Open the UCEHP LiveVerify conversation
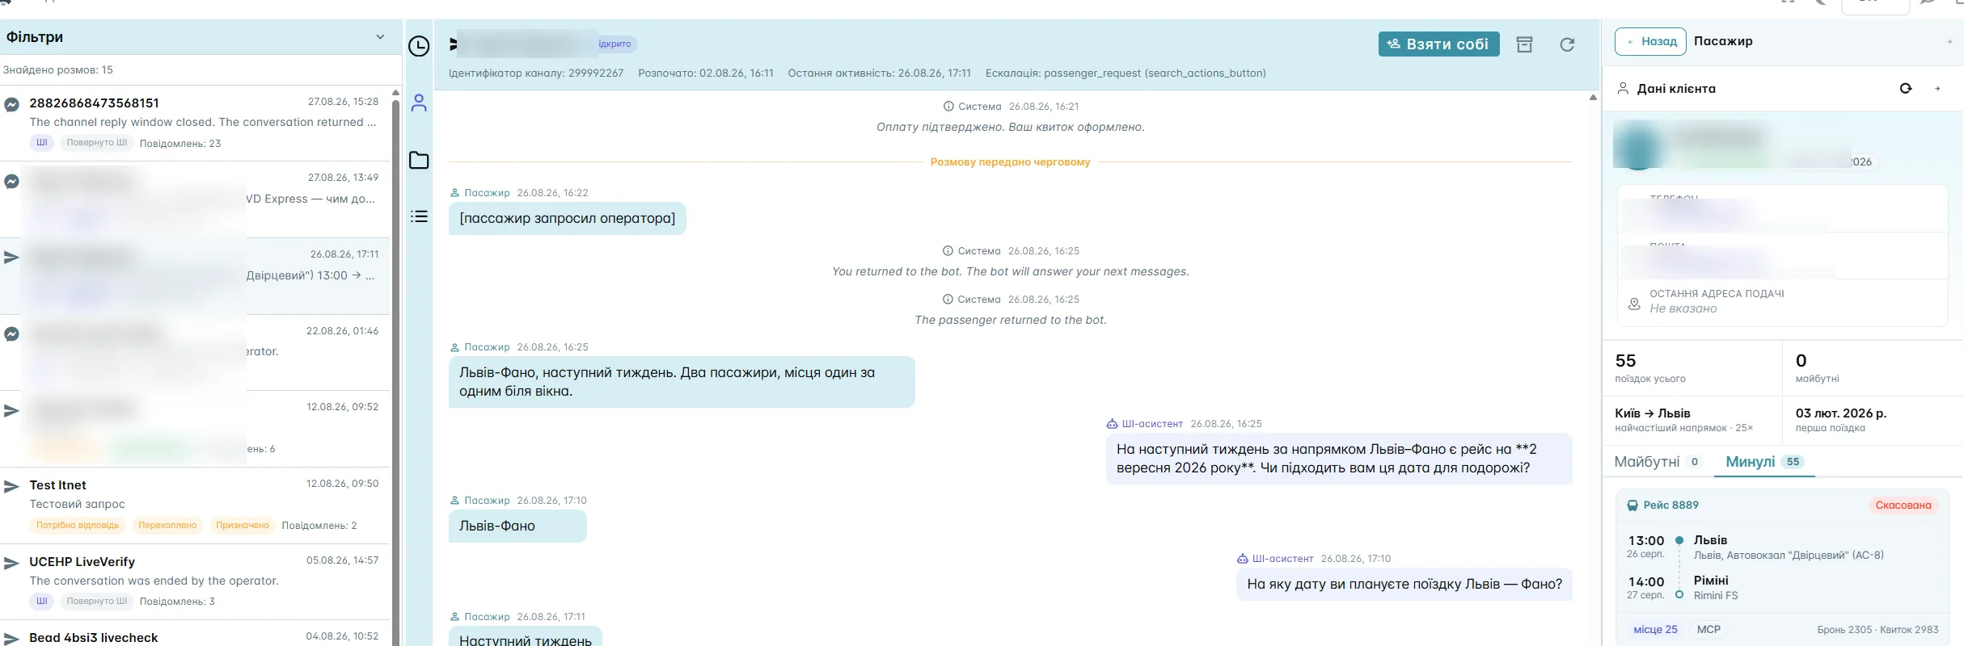This screenshot has width=1964, height=646. coord(195,582)
